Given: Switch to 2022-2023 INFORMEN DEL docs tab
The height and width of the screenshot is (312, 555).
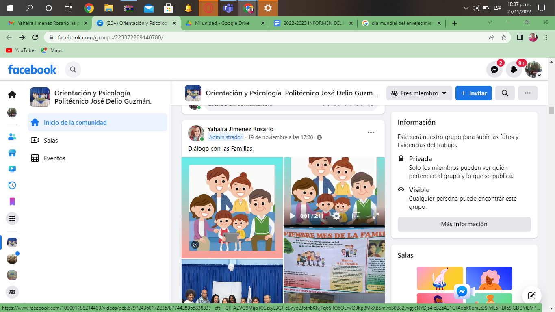Looking at the screenshot, I should 313,23.
